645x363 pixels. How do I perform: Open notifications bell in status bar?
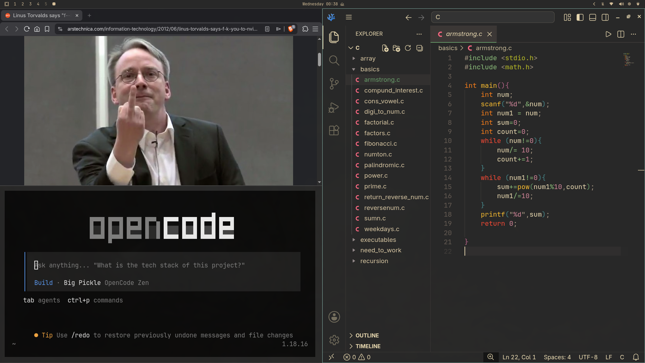[x=636, y=357]
